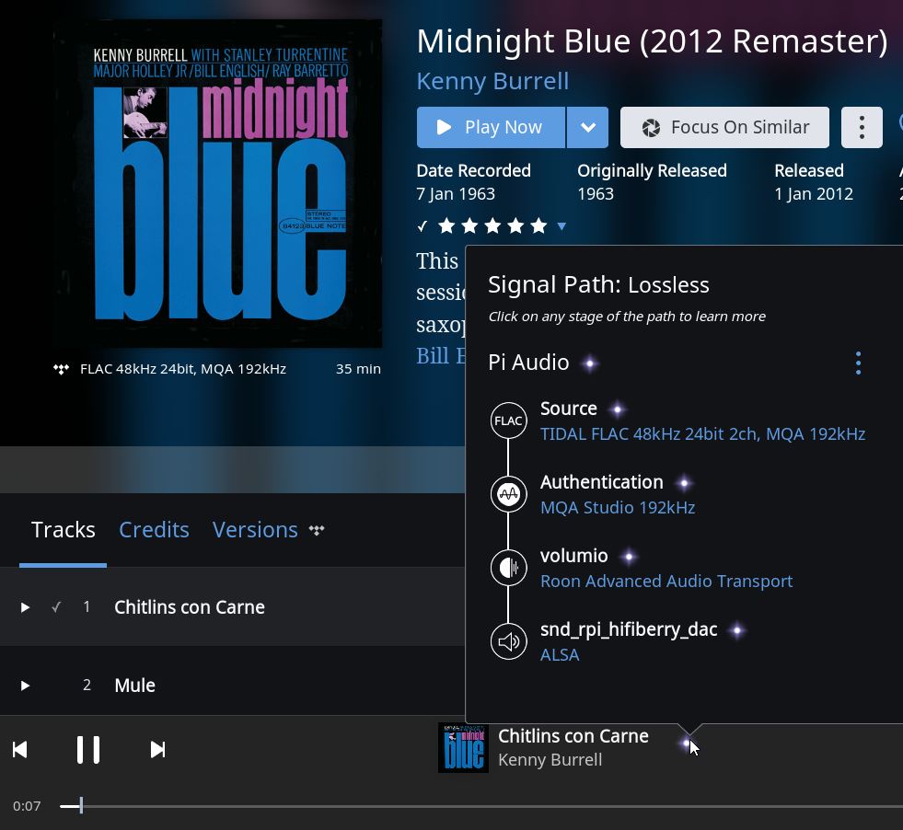
Task: Click the 7 Jan 1963 recorded date
Action: click(456, 194)
